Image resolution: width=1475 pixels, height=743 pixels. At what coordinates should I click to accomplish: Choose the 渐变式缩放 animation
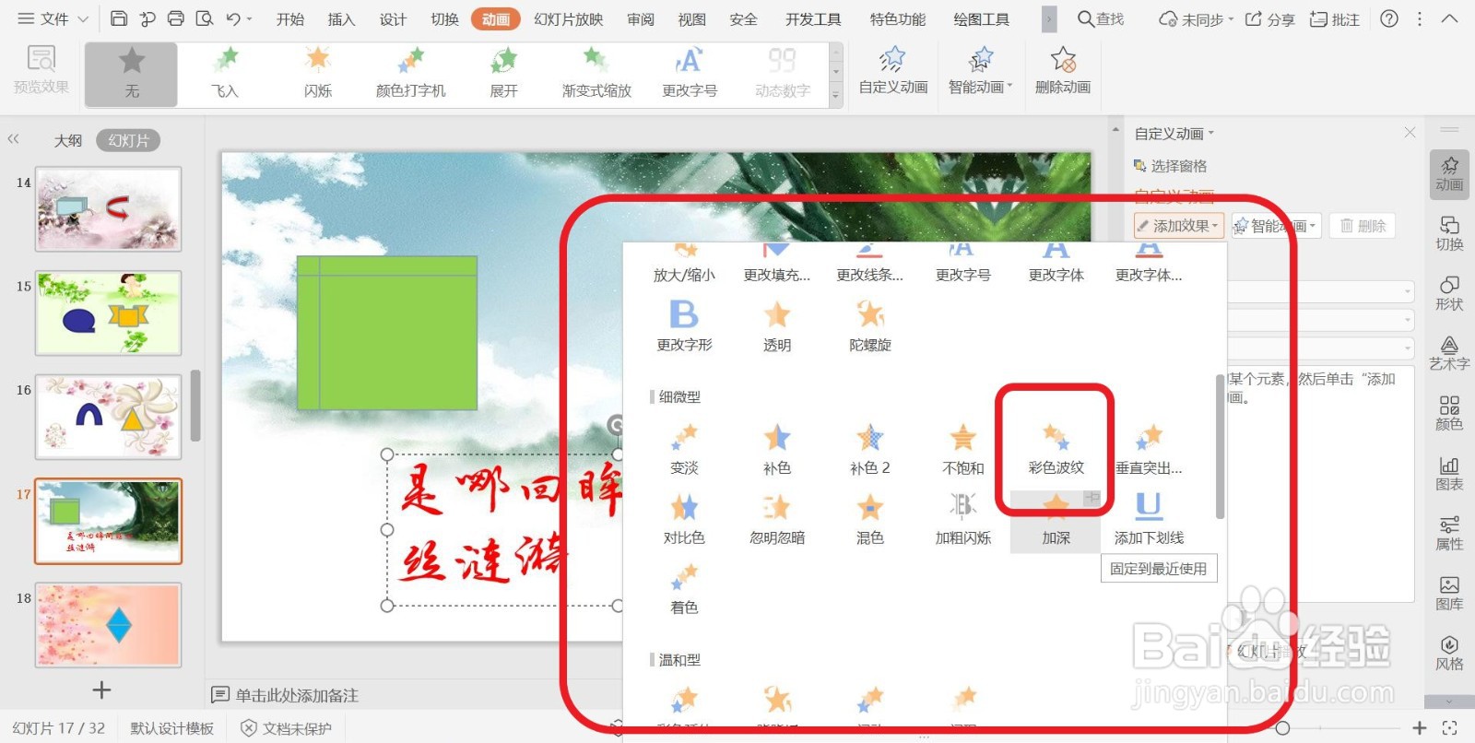pyautogui.click(x=596, y=74)
